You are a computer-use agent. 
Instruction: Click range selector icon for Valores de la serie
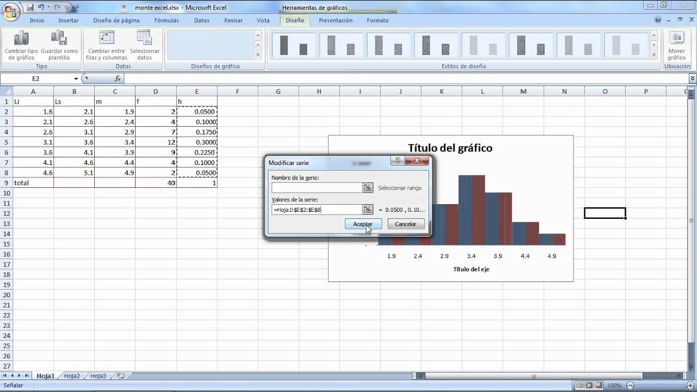[x=368, y=210]
